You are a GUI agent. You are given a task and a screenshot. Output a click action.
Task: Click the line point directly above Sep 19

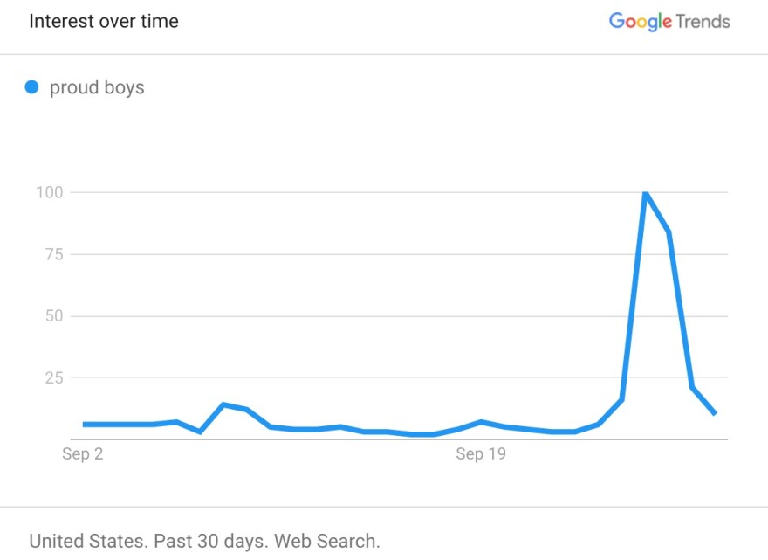click(x=481, y=422)
